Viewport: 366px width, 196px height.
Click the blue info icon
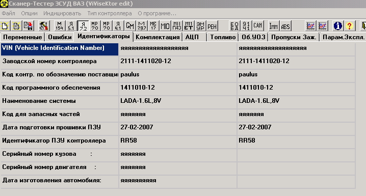(337, 26)
